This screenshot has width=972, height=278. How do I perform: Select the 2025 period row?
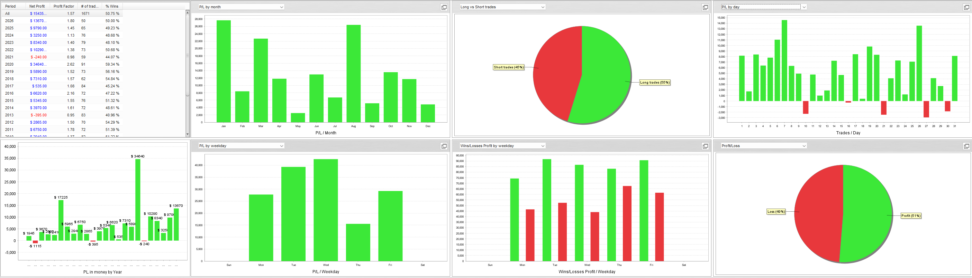62,28
